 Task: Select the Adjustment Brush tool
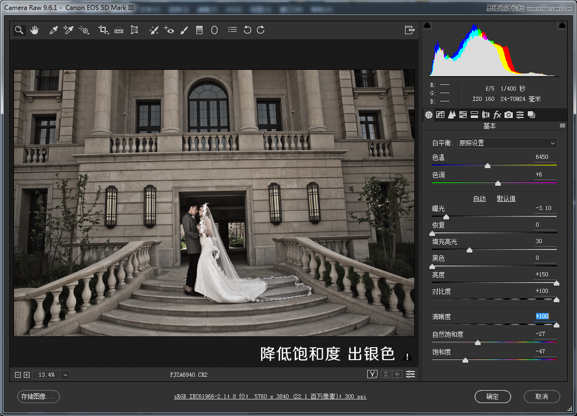(x=184, y=30)
